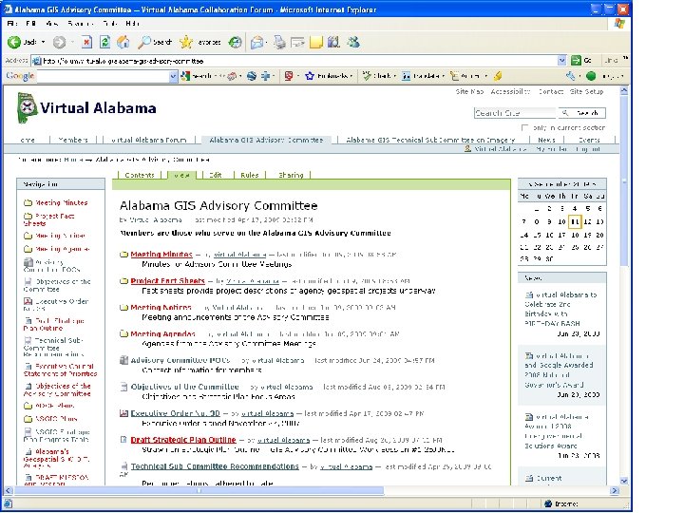Image resolution: width=684 pixels, height=513 pixels.
Task: Open the Technical Sub Committee Recommendations link
Action: (215, 466)
